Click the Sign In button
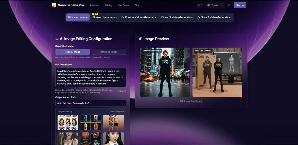The width and height of the screenshot is (298, 145). pos(240,5)
